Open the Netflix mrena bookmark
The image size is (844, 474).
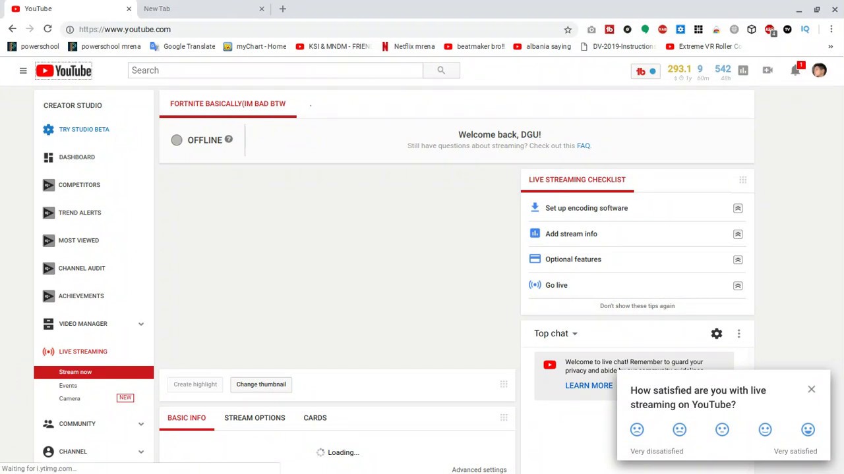click(407, 47)
